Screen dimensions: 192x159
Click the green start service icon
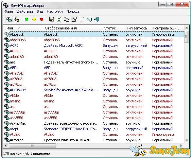coord(26,19)
